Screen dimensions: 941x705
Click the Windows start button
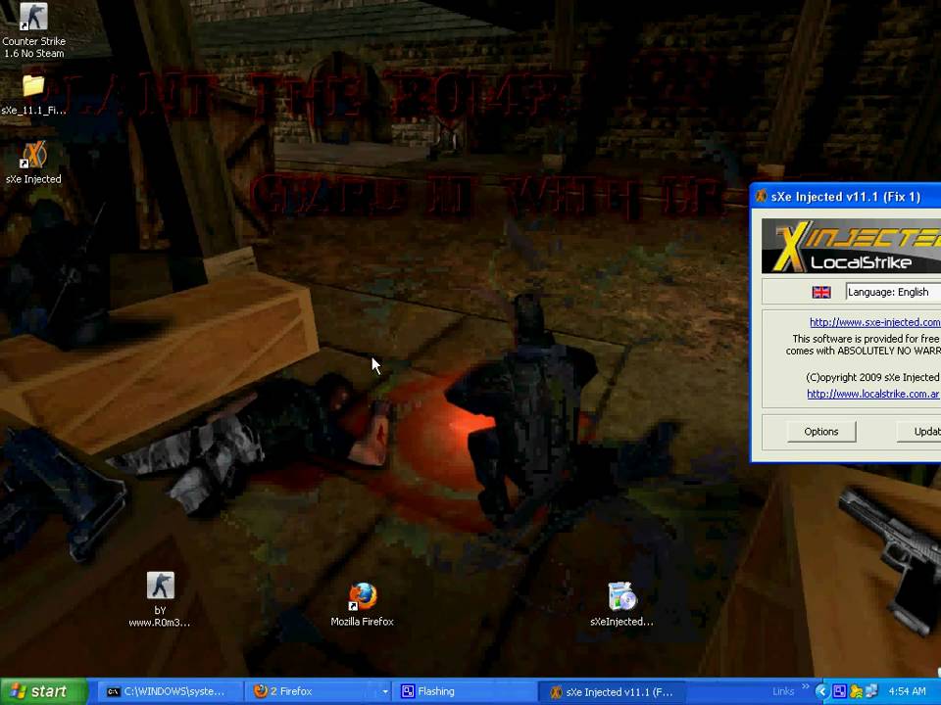43,691
